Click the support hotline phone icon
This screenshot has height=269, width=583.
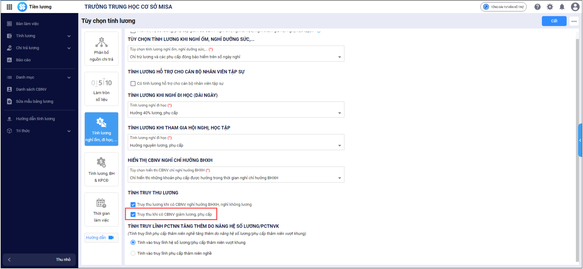(x=486, y=7)
